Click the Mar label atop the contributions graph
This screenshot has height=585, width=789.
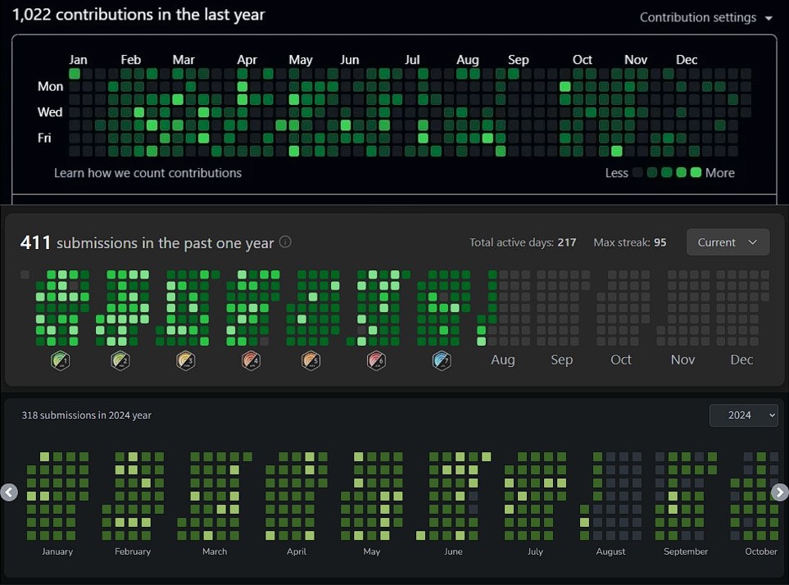point(184,60)
